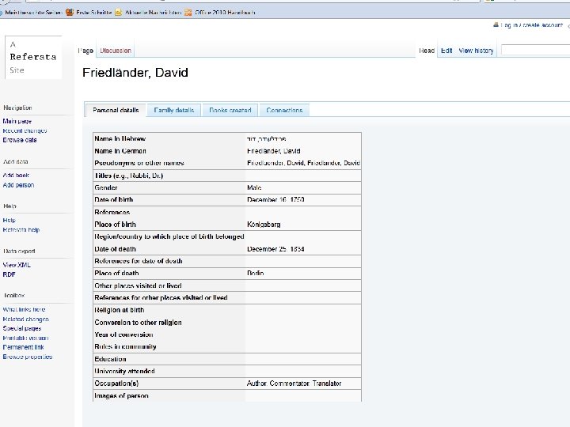This screenshot has height=427, width=570.
Task: Open the 'Printable version' link
Action: (x=25, y=338)
